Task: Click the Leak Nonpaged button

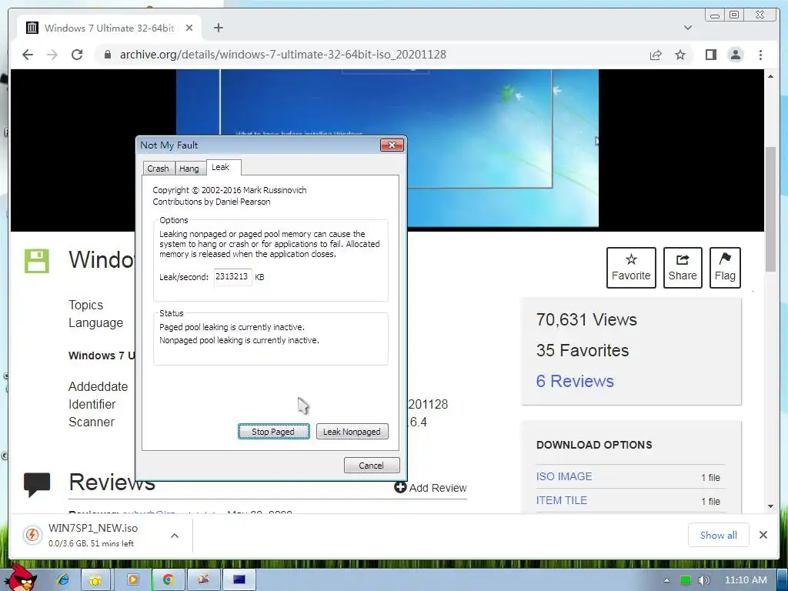Action: (352, 431)
